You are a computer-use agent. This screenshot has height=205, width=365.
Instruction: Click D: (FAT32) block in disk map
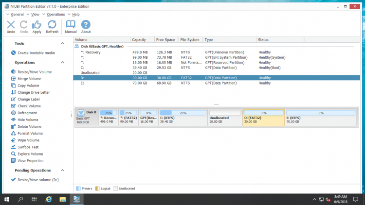pyautogui.click(x=263, y=118)
